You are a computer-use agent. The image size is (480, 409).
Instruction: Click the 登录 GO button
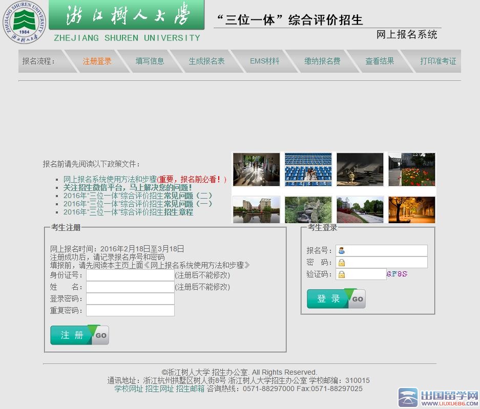pyautogui.click(x=336, y=299)
